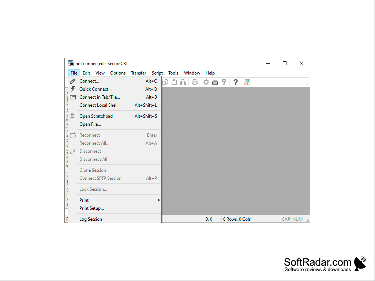
Task: Open the Window menu
Action: 192,73
